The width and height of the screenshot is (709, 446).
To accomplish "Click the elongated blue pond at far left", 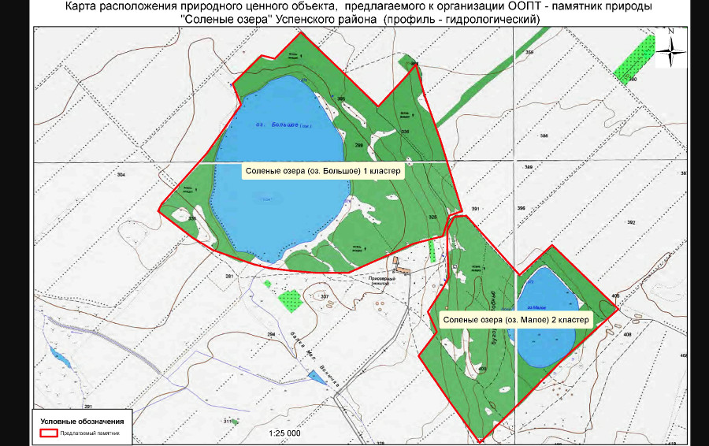I will [x=58, y=355].
